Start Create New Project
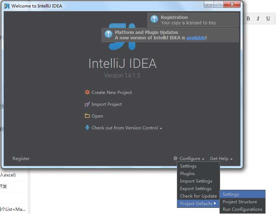 click(x=112, y=93)
